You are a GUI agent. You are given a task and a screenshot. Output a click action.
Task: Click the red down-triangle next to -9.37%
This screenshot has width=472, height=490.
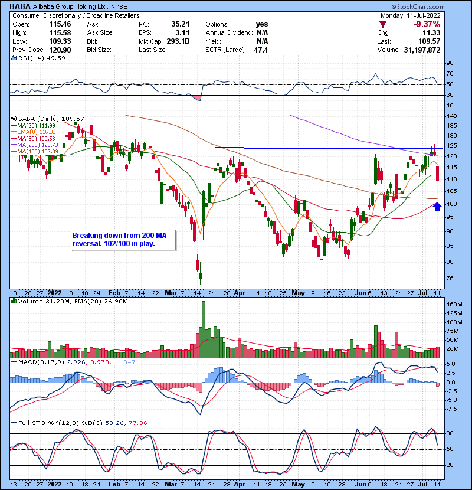click(x=383, y=24)
